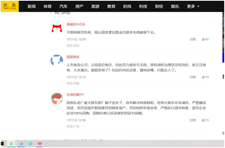Viewport: 225px width, 148px height.
Task: Open the 新闻 navigation item
Action: [32, 6]
